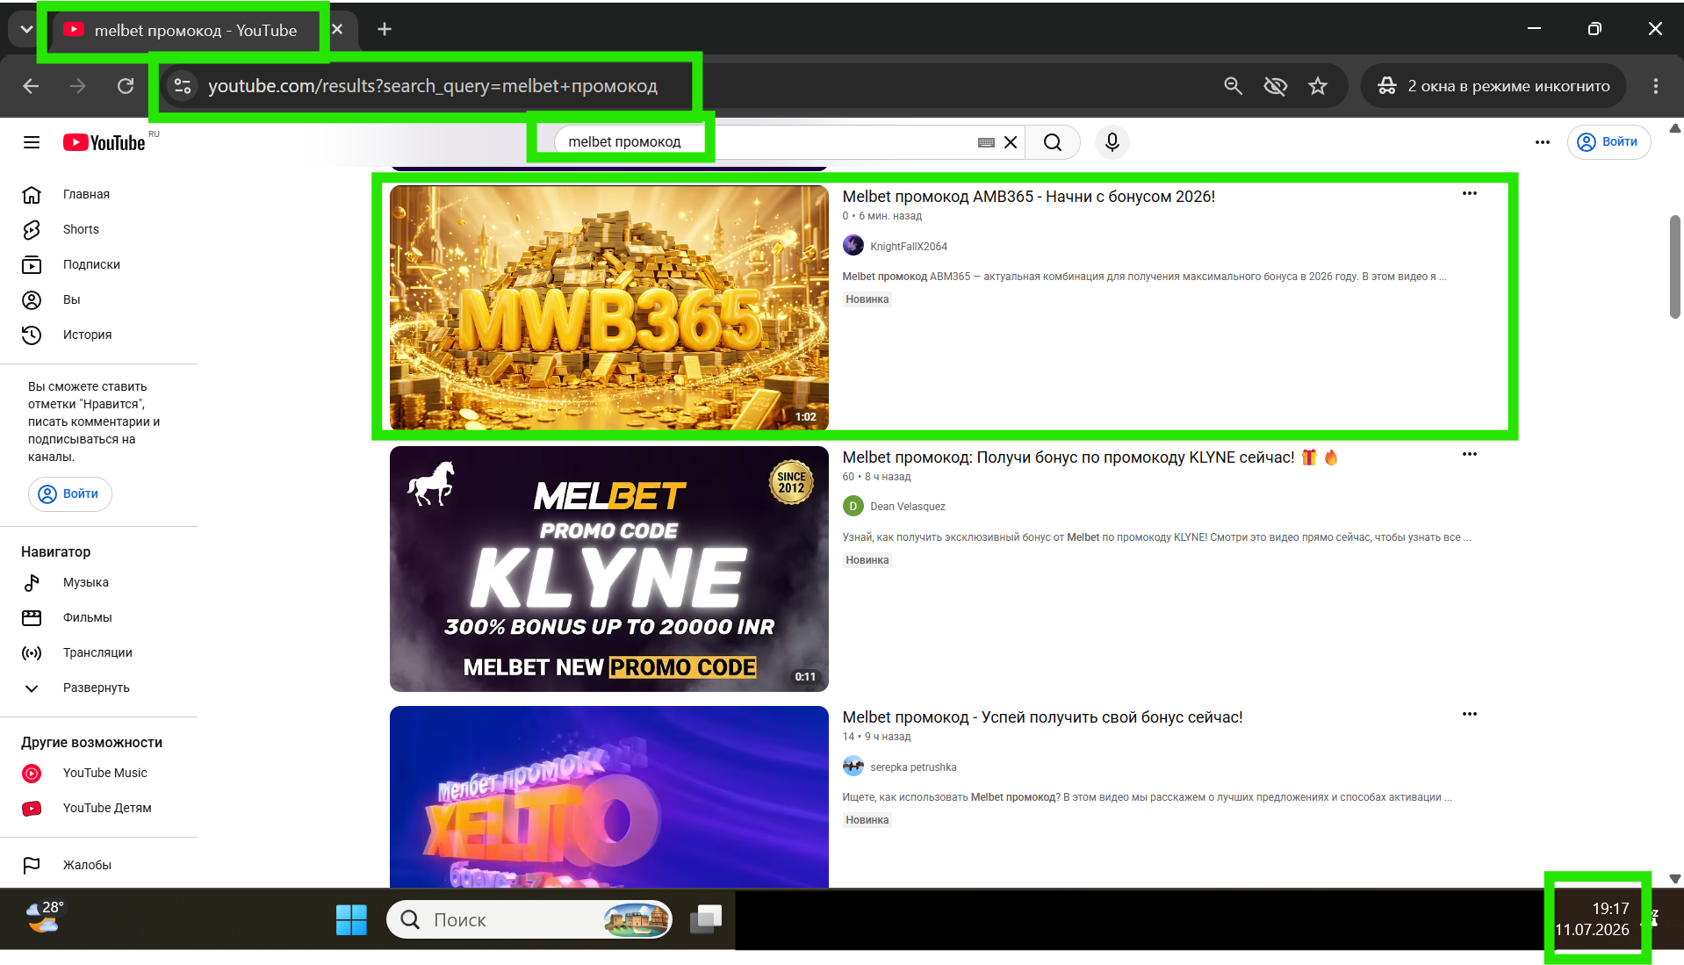The width and height of the screenshot is (1684, 965).
Task: Open video 'Успей получить свой бонус сейчас'
Action: (1042, 717)
